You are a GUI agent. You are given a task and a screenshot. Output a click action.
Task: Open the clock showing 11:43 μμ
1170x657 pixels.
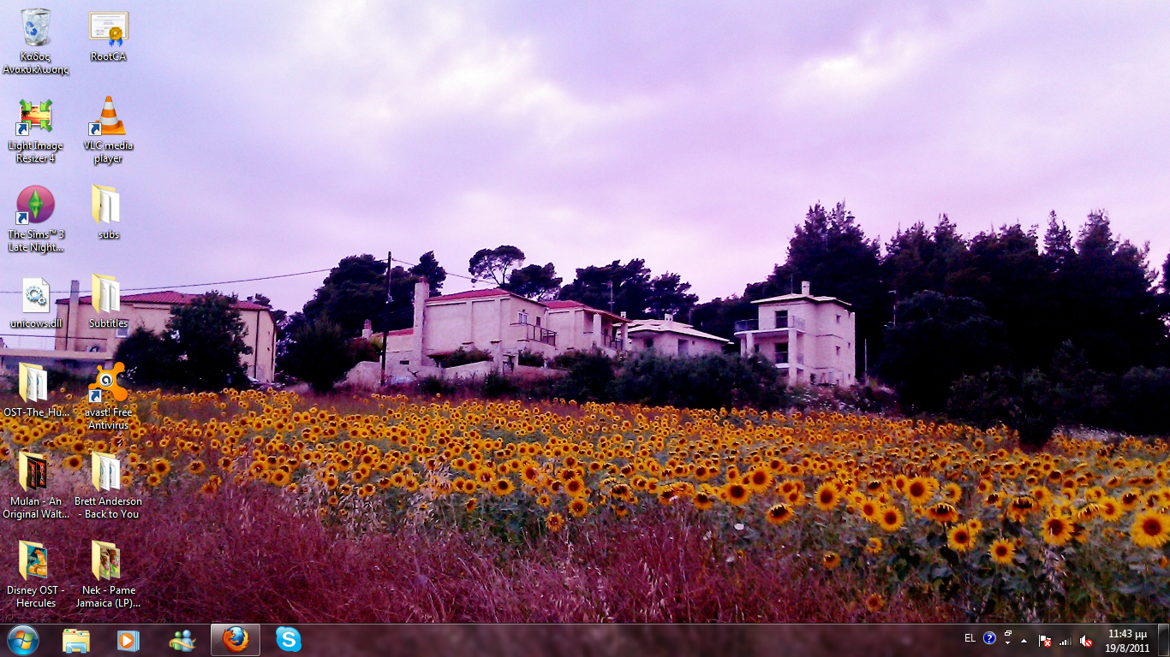(x=1127, y=641)
